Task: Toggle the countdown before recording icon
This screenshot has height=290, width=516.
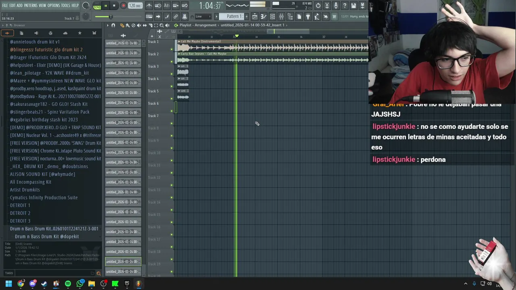Action: pos(166,6)
